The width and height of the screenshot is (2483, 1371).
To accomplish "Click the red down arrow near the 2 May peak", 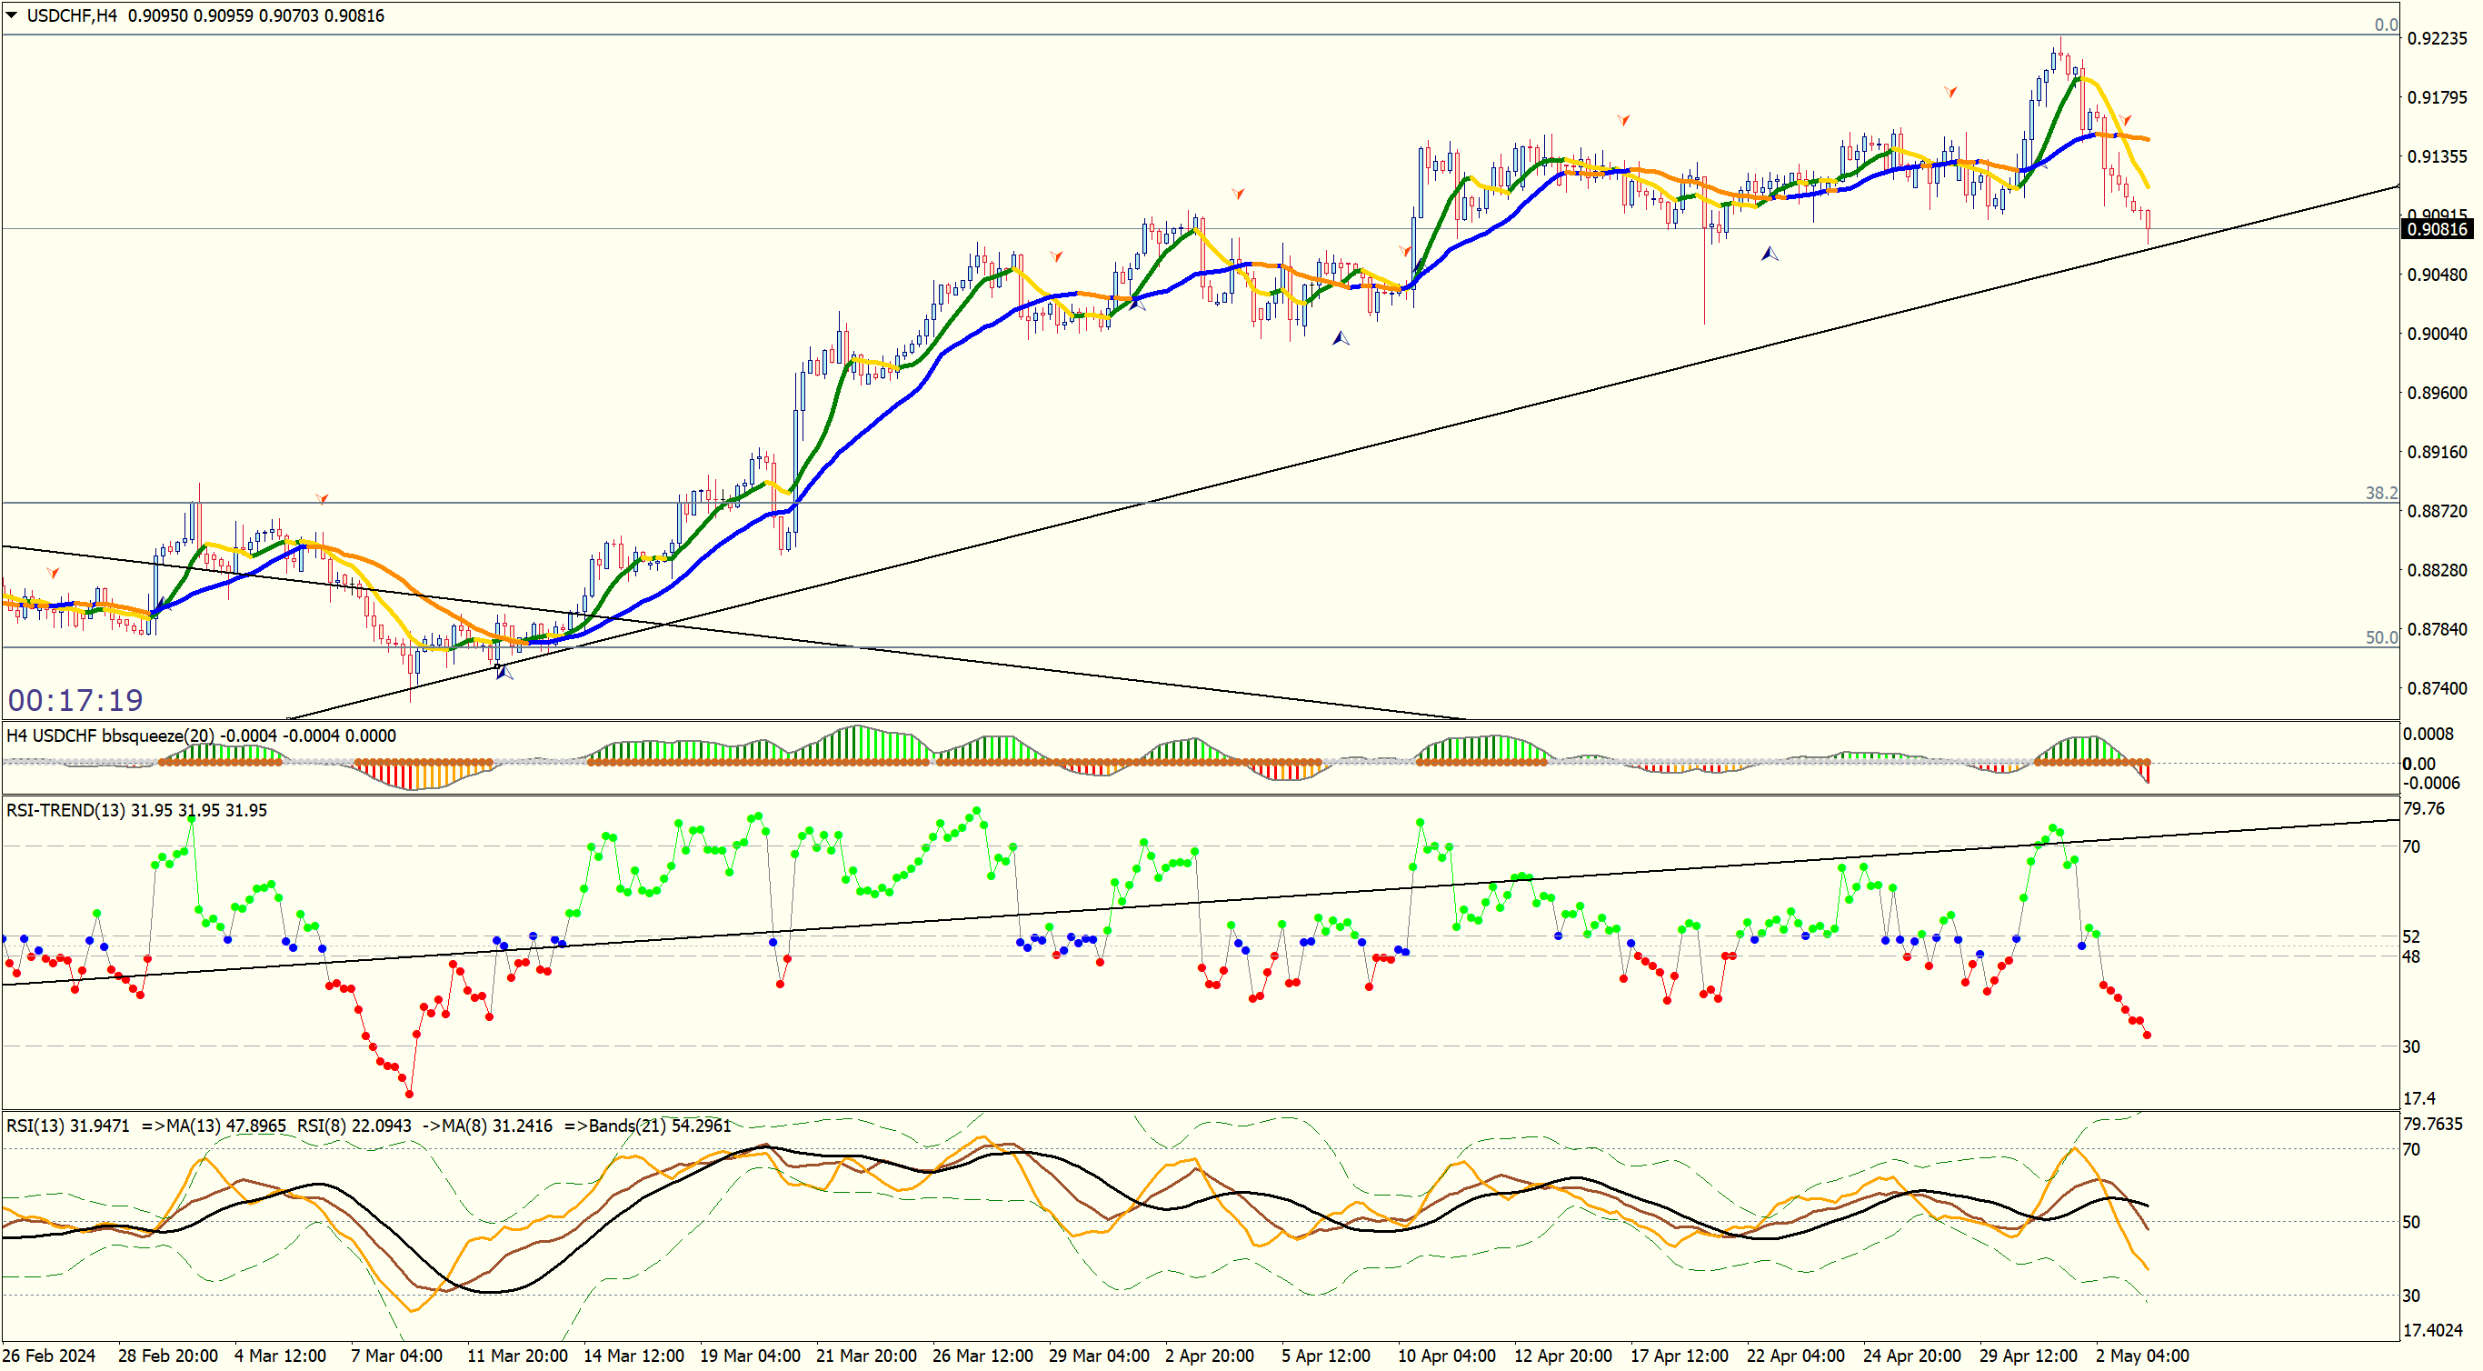I will click(2126, 121).
